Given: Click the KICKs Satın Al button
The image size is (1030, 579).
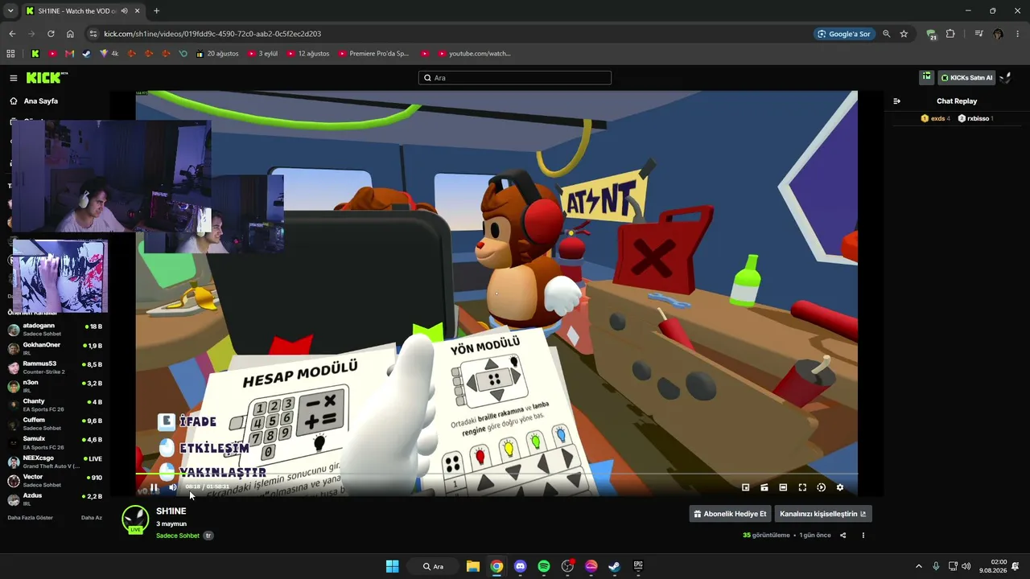Looking at the screenshot, I should (x=967, y=77).
